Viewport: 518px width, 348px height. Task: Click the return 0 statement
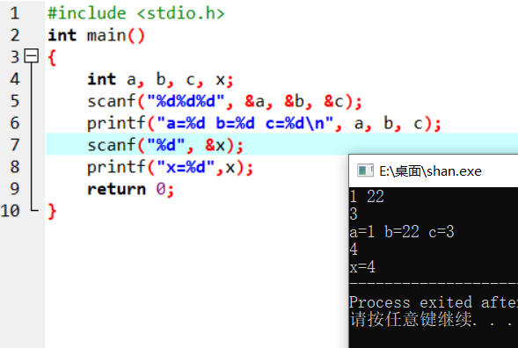pyautogui.click(x=130, y=189)
